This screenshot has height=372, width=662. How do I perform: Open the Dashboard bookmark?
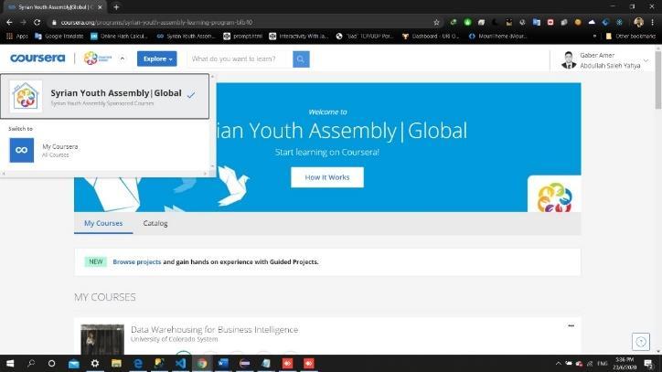(x=431, y=37)
